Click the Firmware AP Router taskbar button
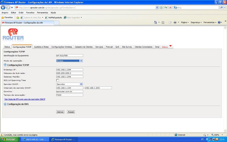Screen dimensions: 227x142 tap(64, 139)
